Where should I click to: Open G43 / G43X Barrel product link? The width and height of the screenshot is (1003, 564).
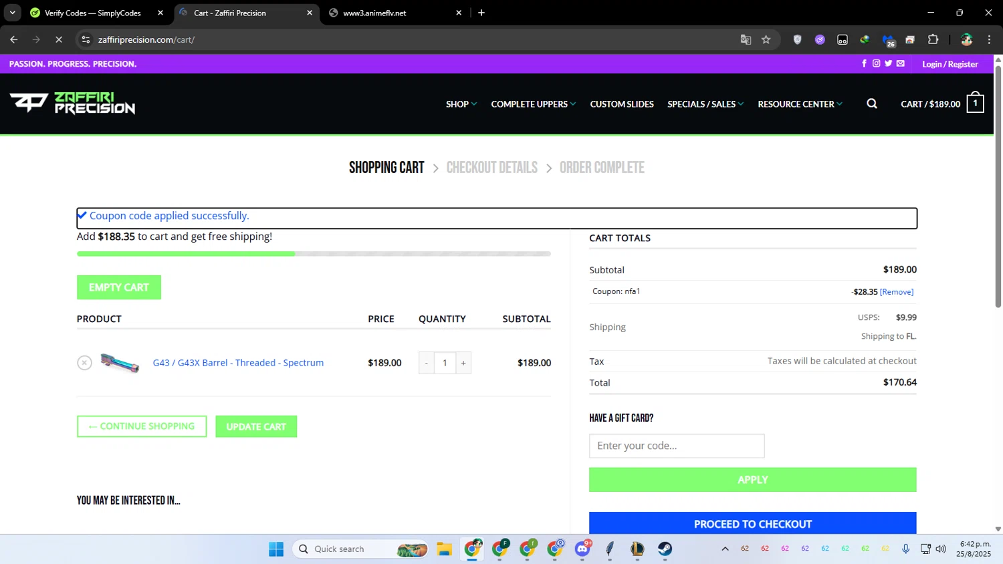click(x=238, y=363)
